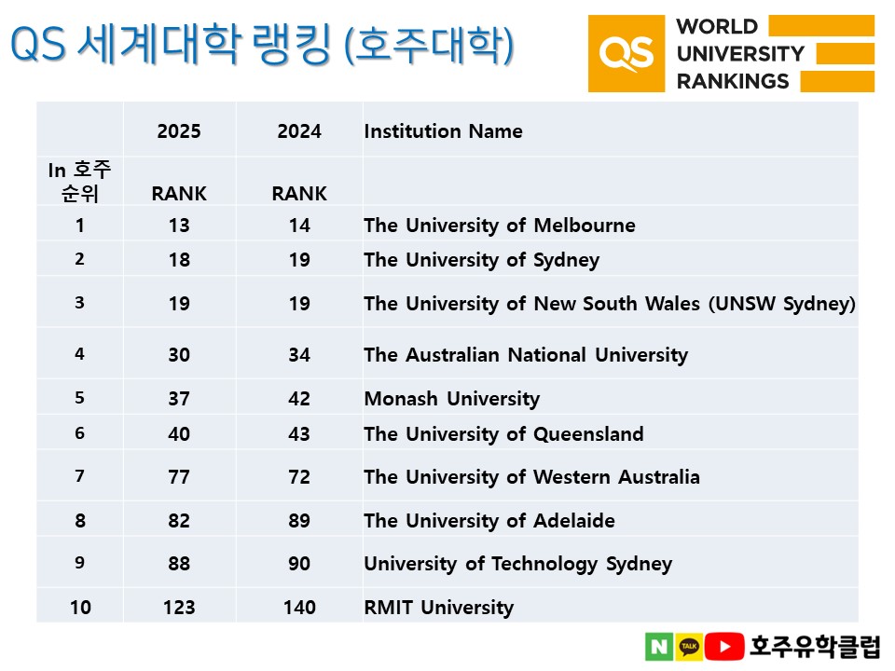Viewport: 895px width, 671px height.
Task: Open the green Naver N icon
Action: click(659, 647)
